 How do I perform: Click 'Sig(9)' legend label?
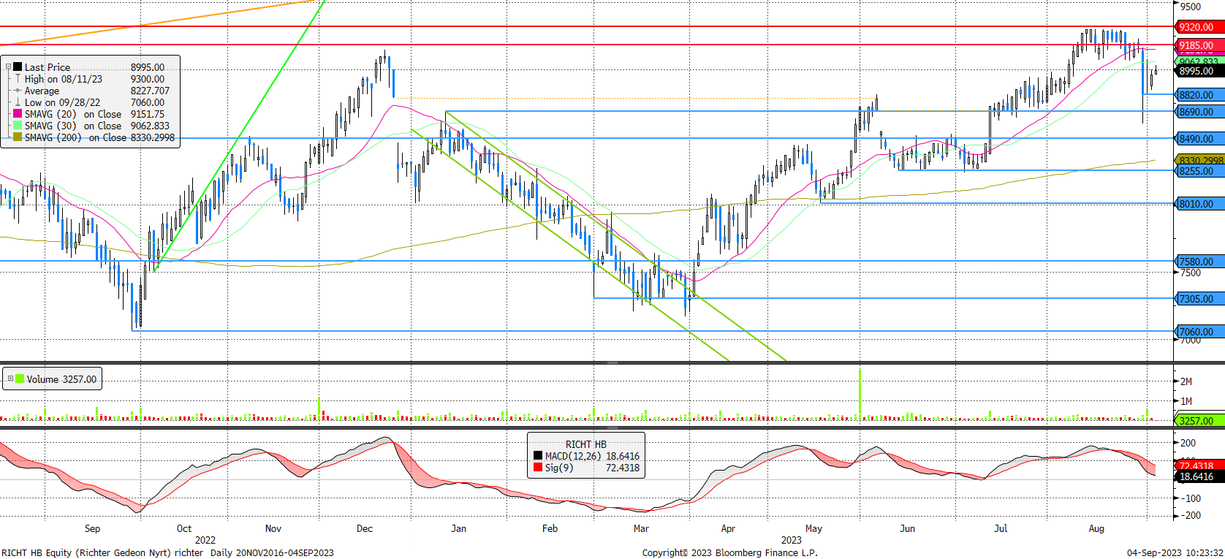tap(559, 468)
